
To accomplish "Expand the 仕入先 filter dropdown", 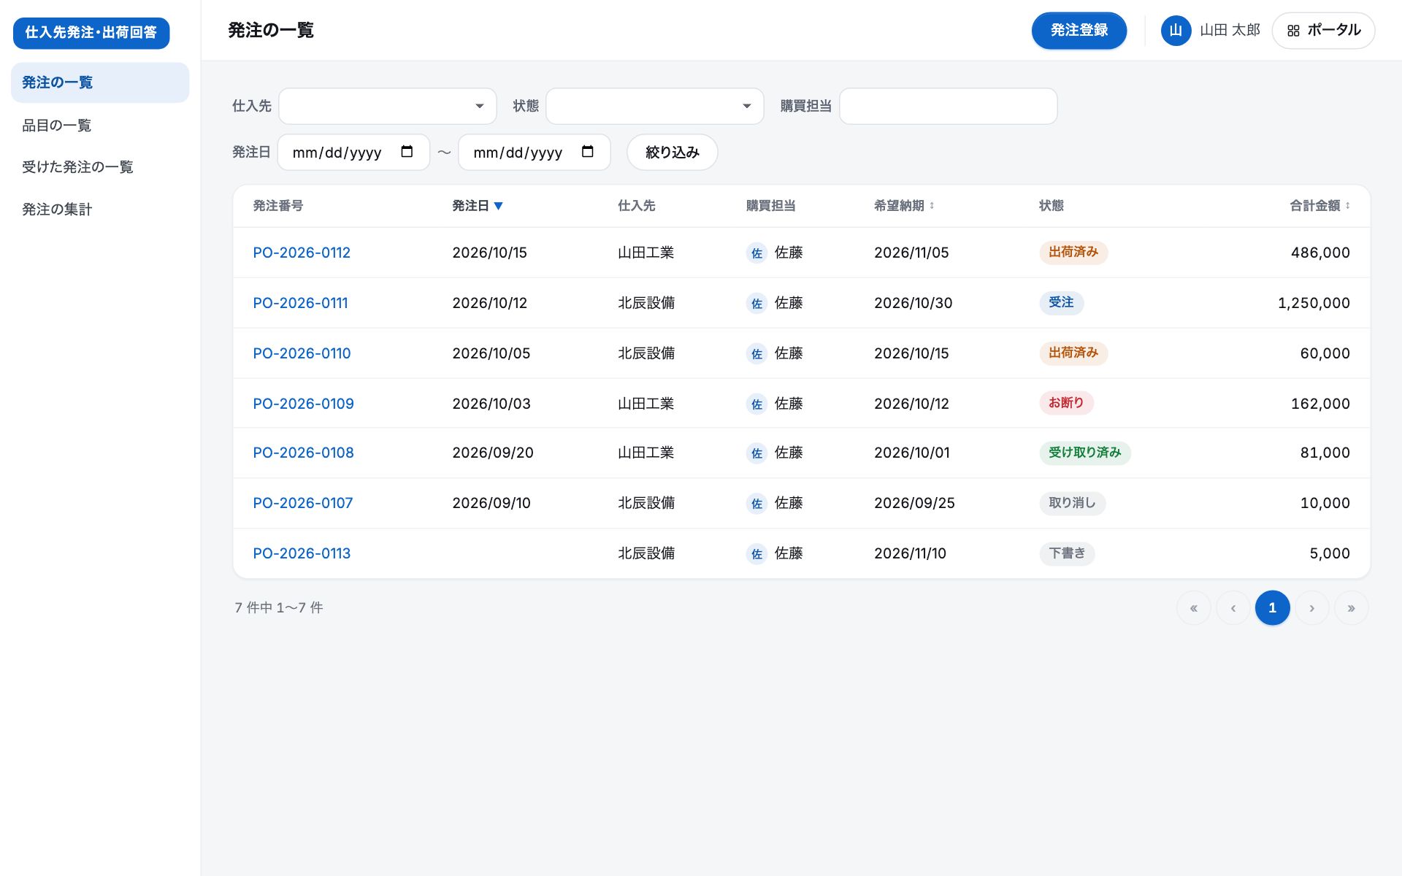I will click(x=388, y=107).
